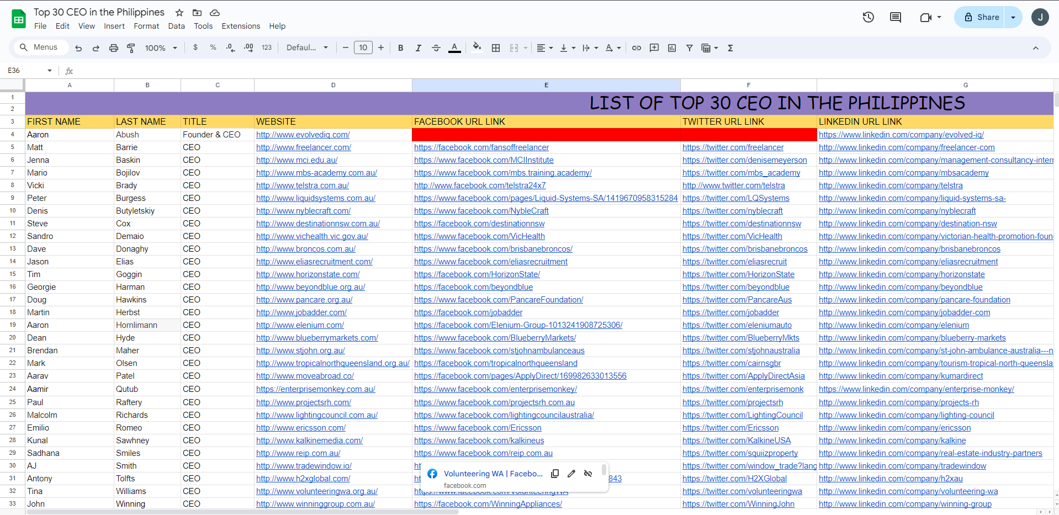
Task: Create a filter with the funnel icon
Action: tap(690, 48)
